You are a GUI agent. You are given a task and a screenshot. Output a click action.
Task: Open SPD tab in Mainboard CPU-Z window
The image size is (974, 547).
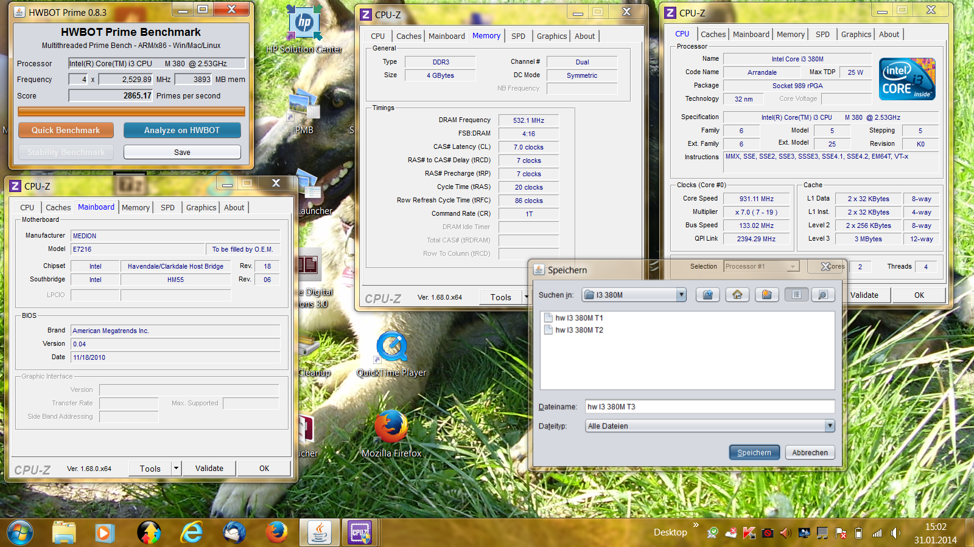pos(167,207)
